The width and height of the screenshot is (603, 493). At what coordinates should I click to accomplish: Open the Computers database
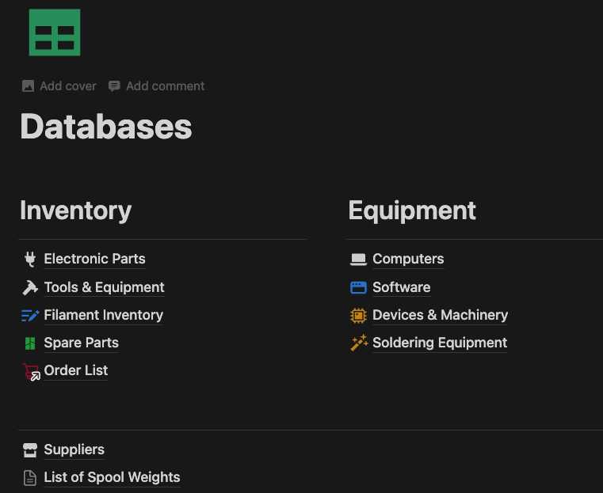pos(408,259)
